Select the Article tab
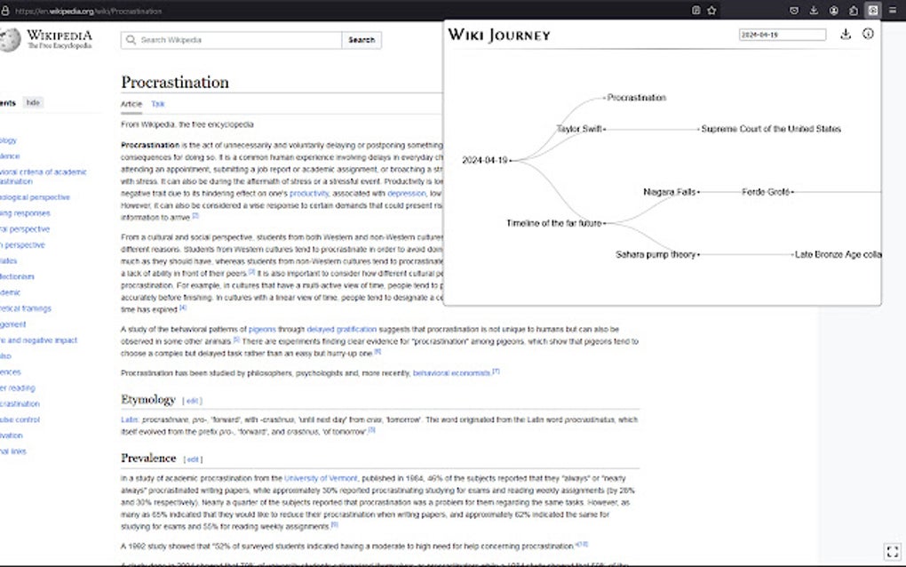 131,103
